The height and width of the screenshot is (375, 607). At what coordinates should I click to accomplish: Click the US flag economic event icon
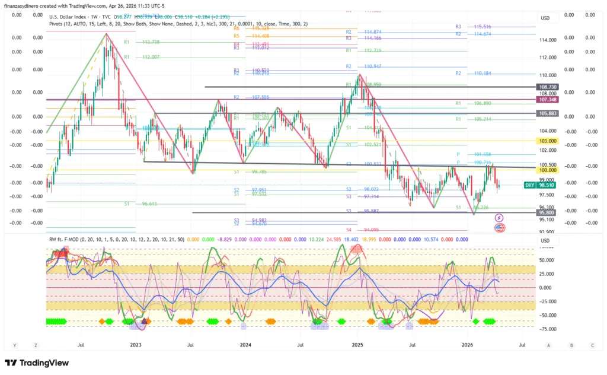click(x=499, y=227)
